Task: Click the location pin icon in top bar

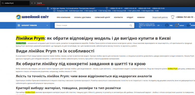Action: coord(48,8)
